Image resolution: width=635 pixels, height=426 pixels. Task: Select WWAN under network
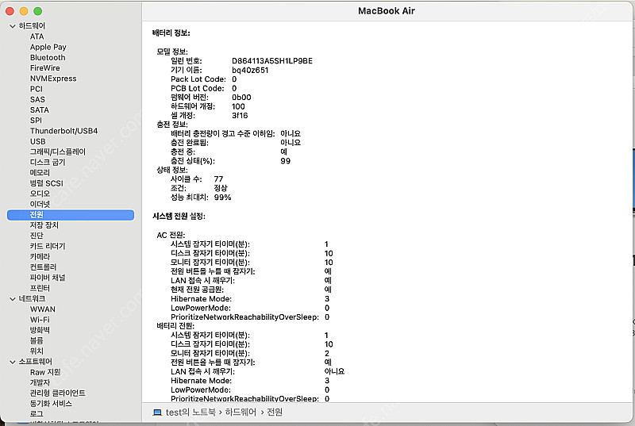(x=43, y=309)
